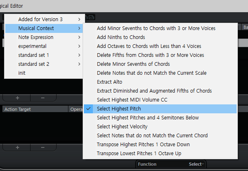Click the checked Select Highest Pitch preset
The width and height of the screenshot is (248, 171).
(x=160, y=109)
